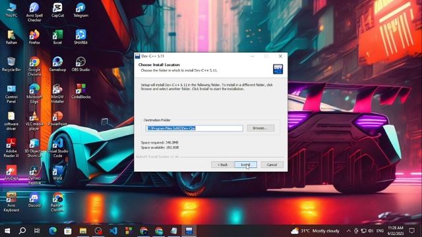
Task: Open the Windows Start menu
Action: point(7,231)
